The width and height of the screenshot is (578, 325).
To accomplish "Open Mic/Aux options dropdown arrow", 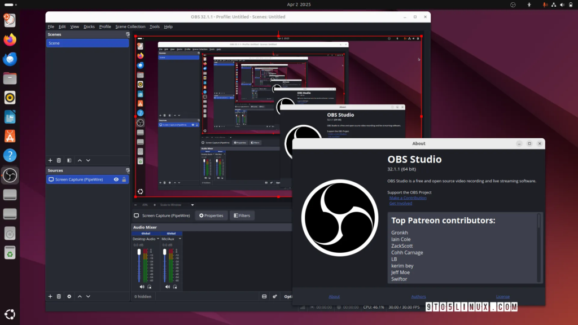I will point(180,239).
